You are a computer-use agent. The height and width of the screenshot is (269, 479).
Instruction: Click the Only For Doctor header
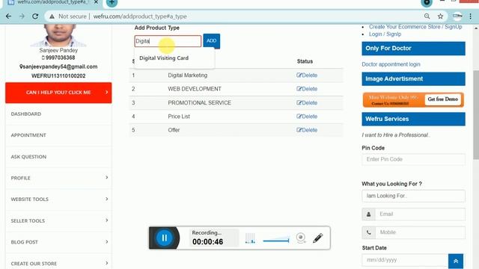tap(414, 49)
